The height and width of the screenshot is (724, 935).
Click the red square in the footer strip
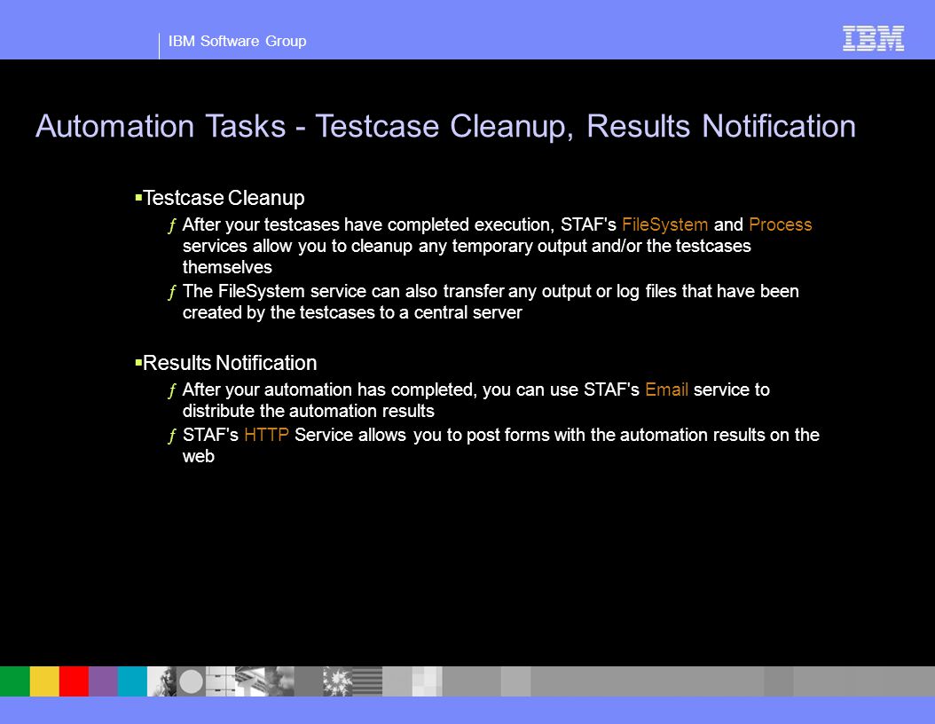74,681
